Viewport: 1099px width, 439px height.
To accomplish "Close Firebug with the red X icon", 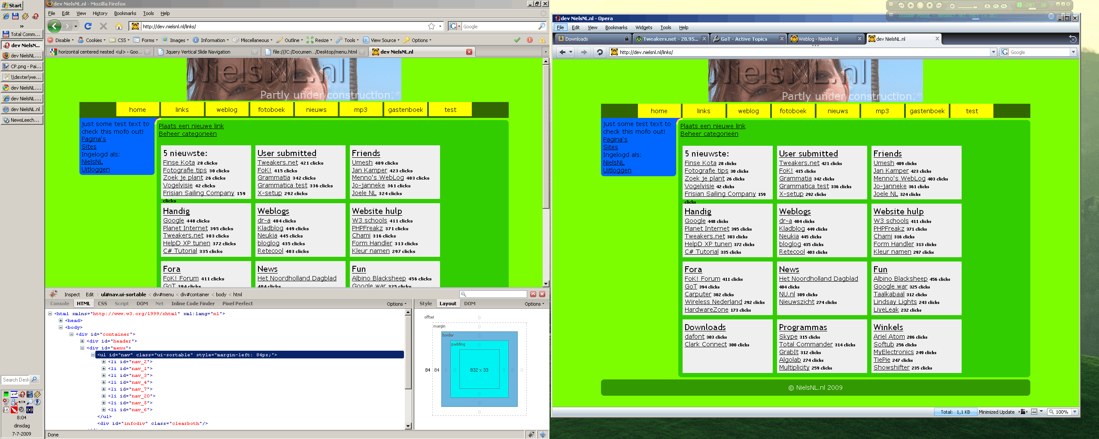I will (542, 294).
